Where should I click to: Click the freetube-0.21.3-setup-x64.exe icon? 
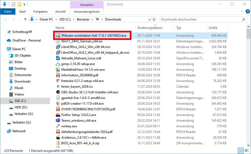click(x=58, y=81)
